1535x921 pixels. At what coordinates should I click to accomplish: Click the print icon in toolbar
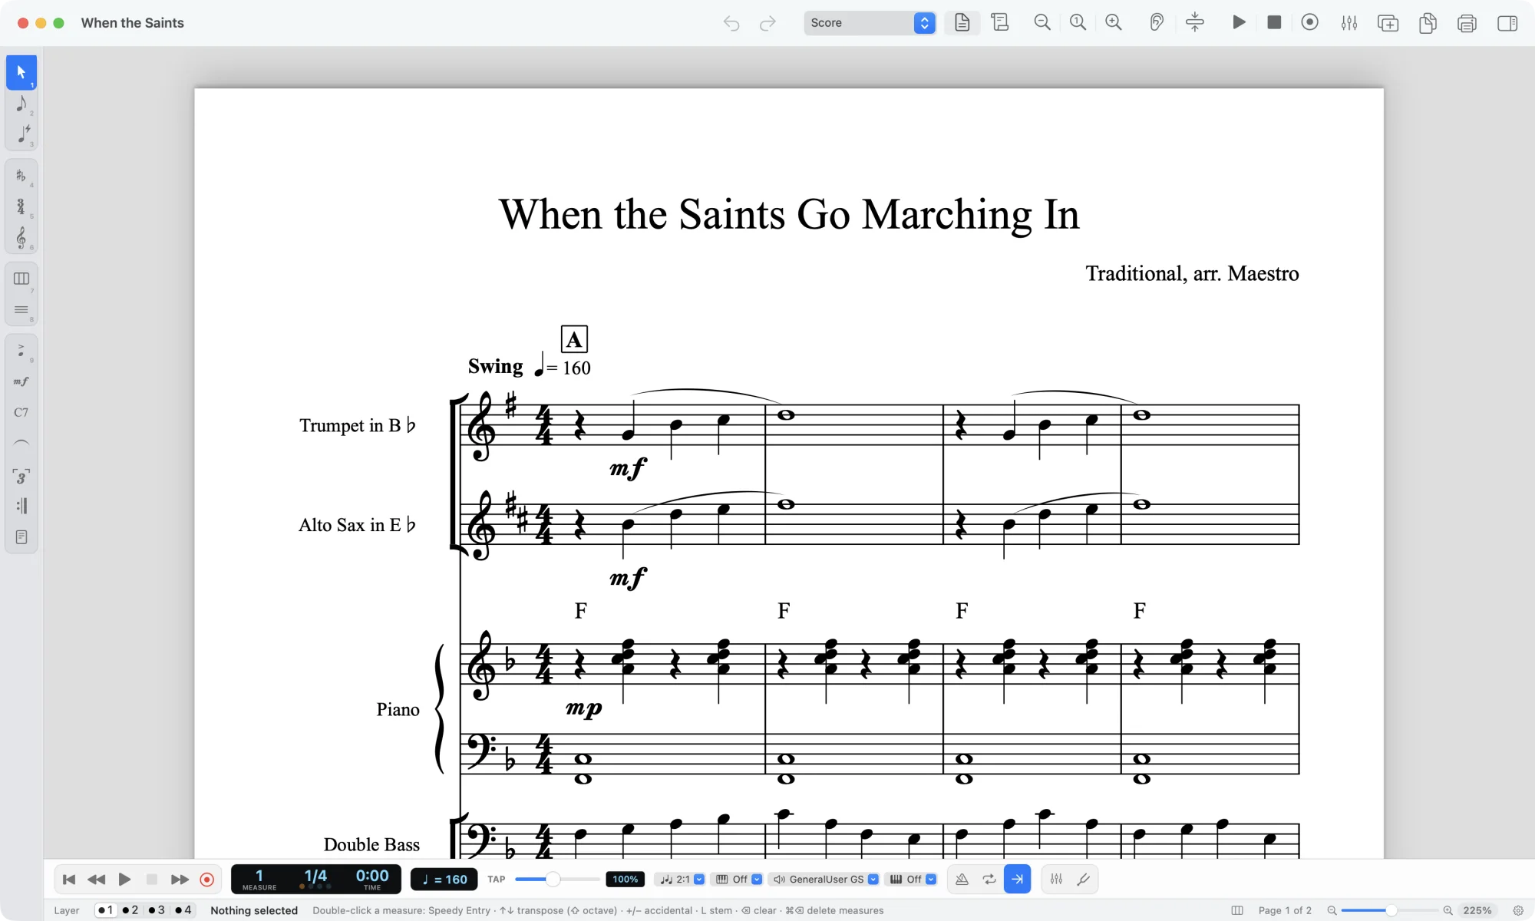pyautogui.click(x=1467, y=23)
